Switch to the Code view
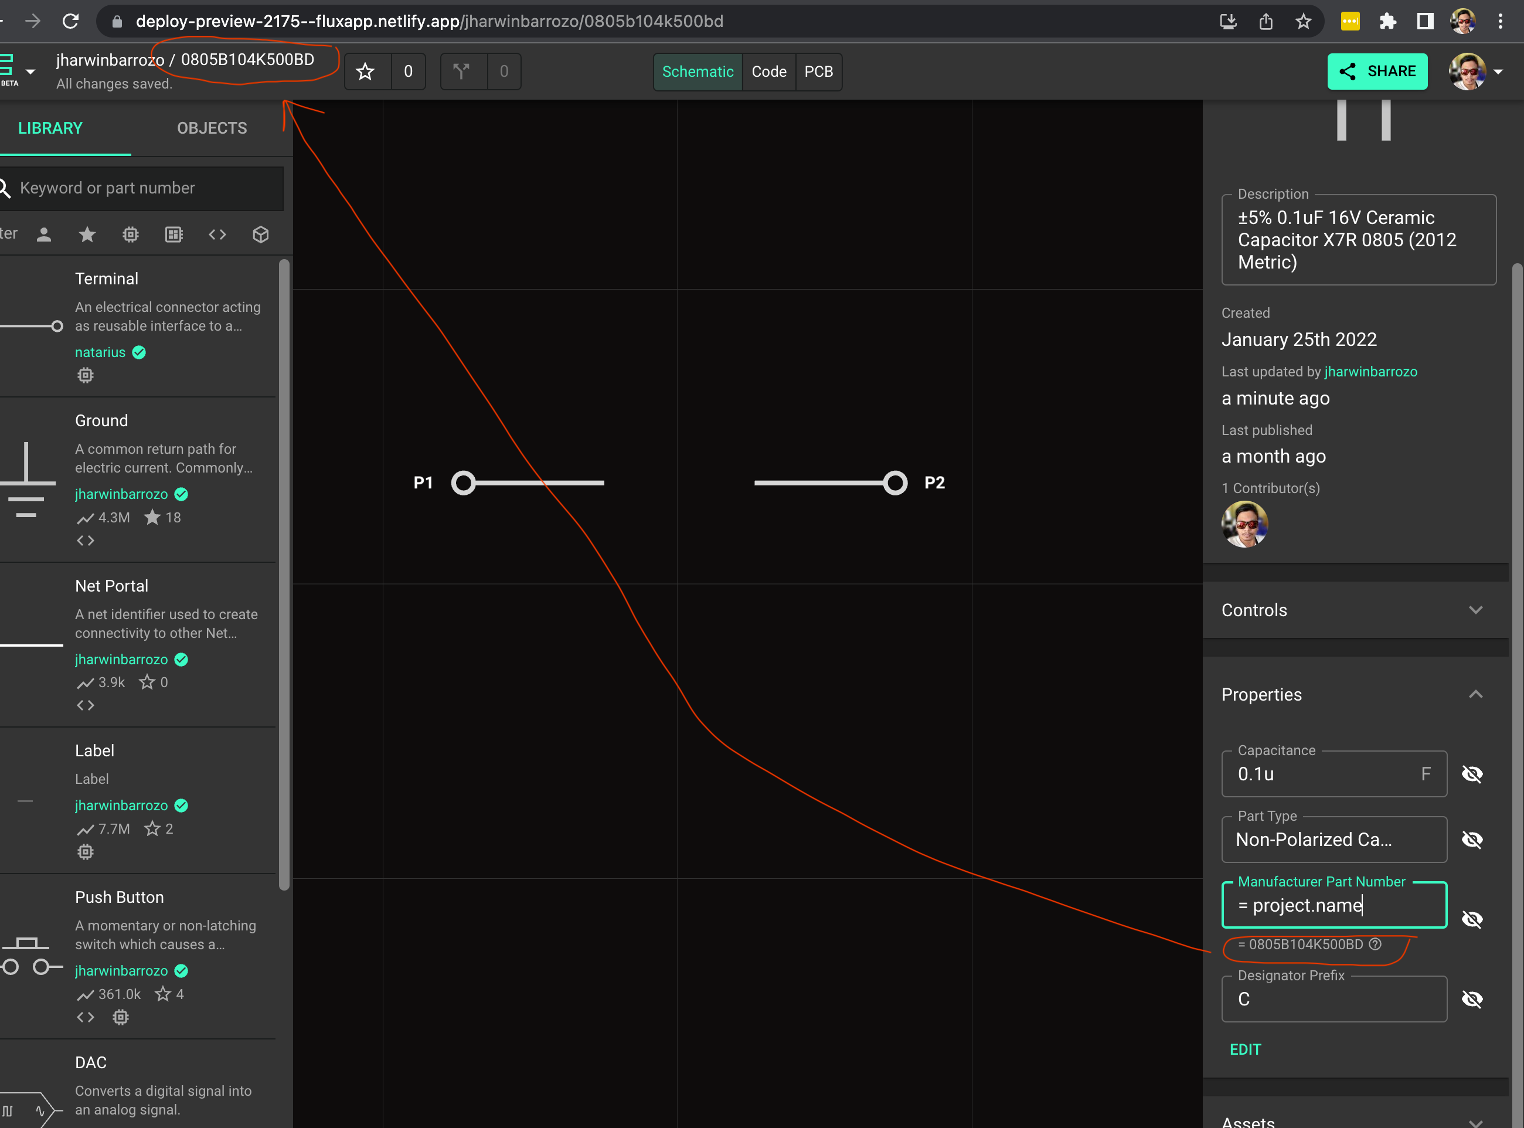Image resolution: width=1524 pixels, height=1128 pixels. (768, 71)
